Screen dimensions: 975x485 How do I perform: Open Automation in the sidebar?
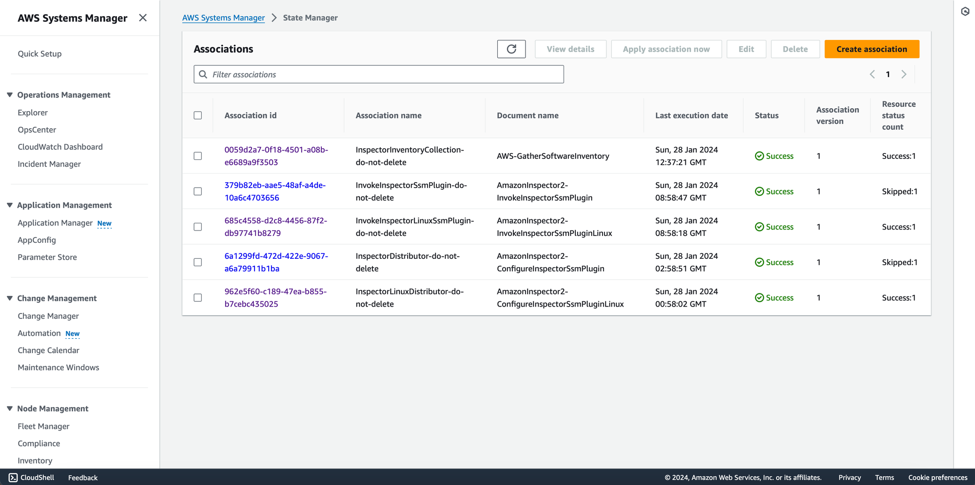[39, 333]
